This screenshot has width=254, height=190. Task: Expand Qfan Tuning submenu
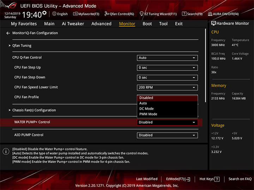coord(22,45)
